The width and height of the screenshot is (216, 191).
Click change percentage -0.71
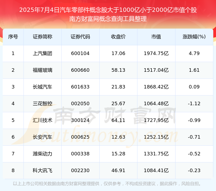coord(194,137)
